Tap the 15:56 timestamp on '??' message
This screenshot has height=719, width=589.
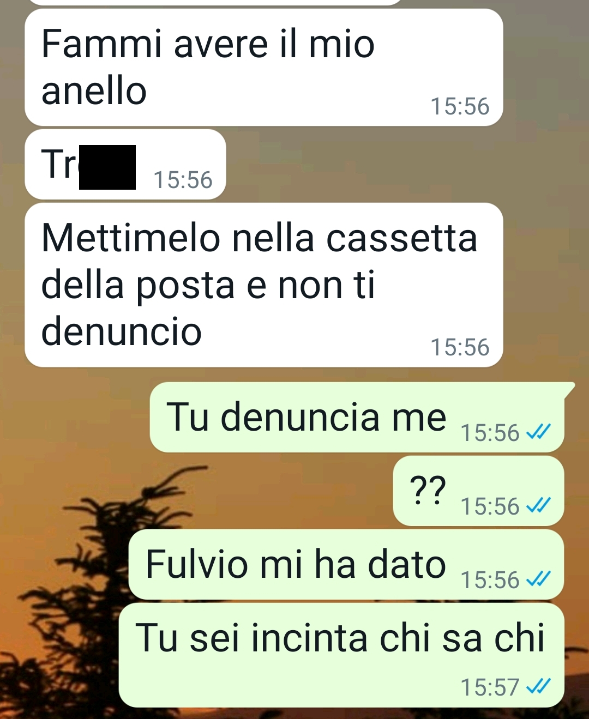pos(490,506)
